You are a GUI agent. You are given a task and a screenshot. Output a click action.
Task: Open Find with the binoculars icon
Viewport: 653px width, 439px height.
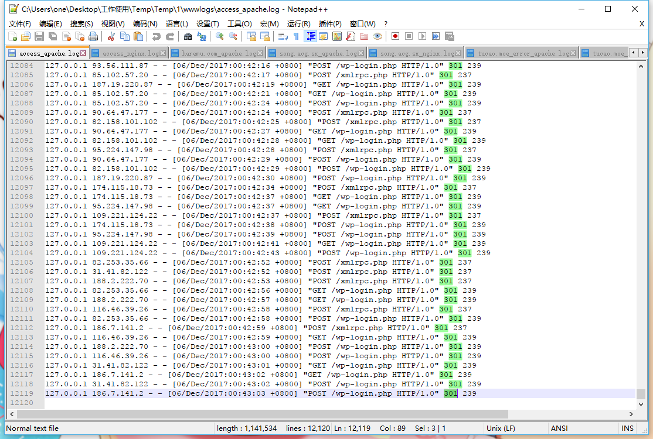188,36
